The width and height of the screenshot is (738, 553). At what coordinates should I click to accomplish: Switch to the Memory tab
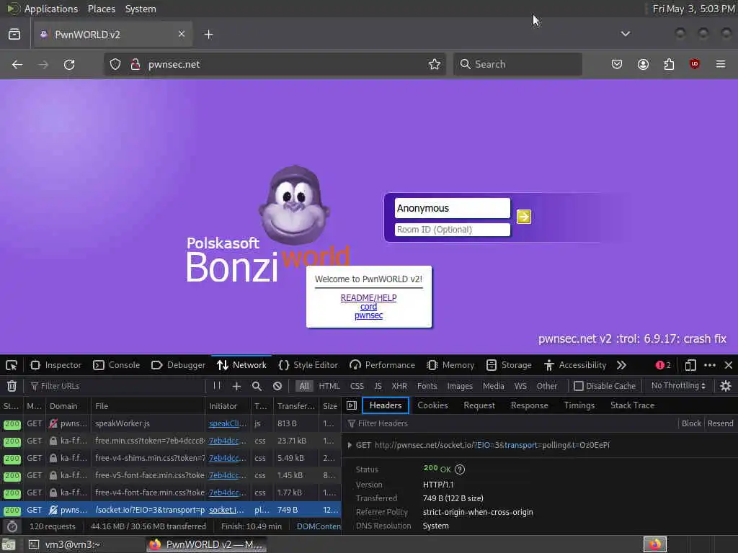450,365
